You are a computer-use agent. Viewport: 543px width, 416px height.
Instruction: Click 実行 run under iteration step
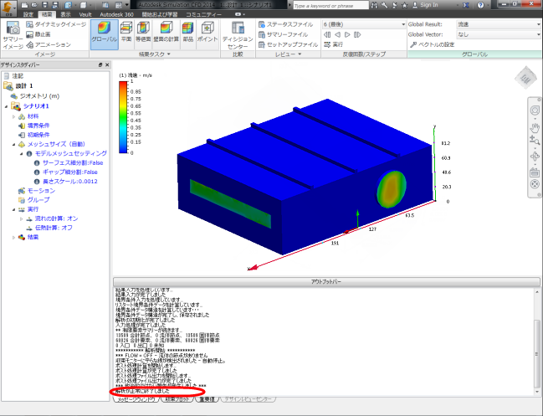(x=334, y=44)
